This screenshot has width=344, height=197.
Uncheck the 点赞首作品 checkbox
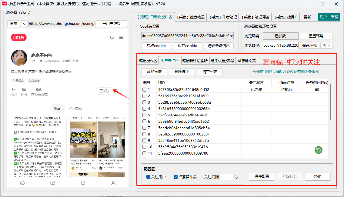click(175, 177)
